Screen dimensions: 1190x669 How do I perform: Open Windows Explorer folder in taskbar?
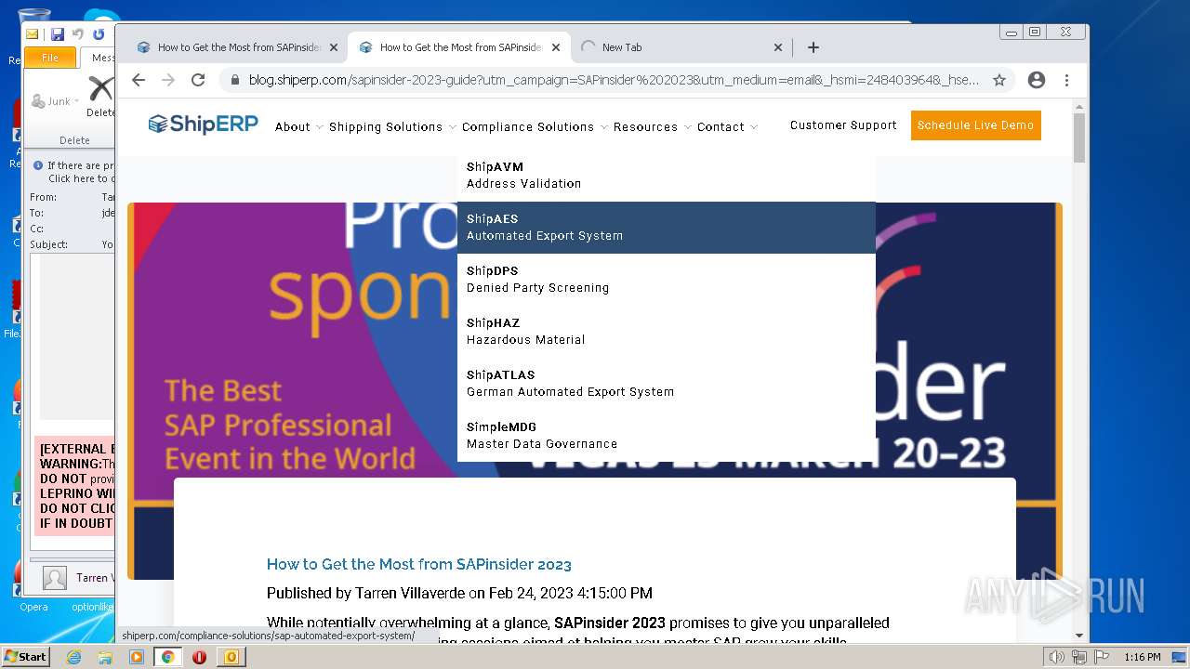105,657
